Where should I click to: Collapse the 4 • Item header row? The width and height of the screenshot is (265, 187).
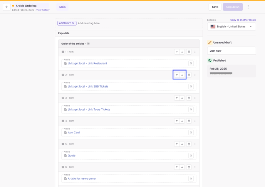tap(129, 121)
